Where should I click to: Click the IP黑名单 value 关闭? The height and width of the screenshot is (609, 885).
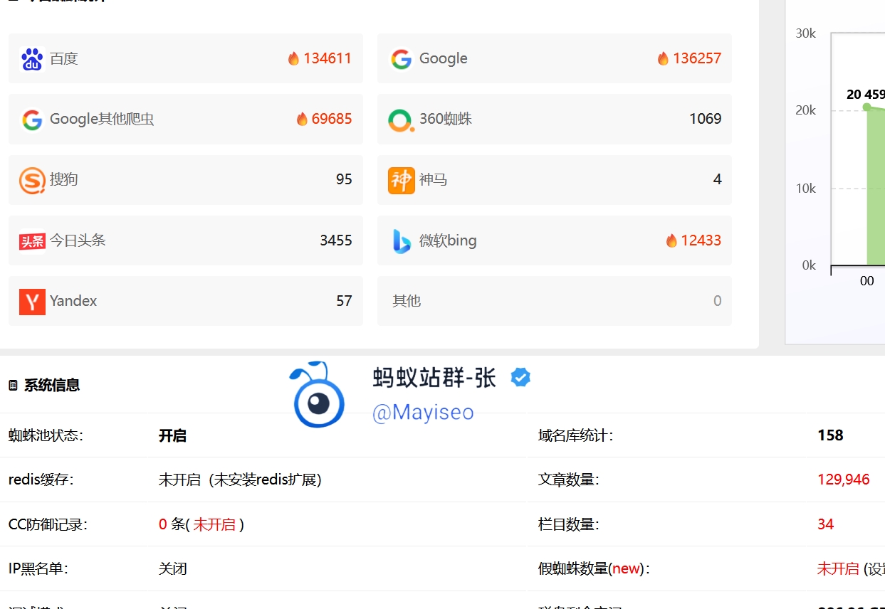(x=172, y=569)
